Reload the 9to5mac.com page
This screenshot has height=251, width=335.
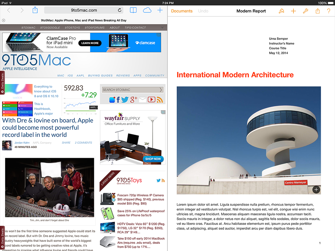coord(120,10)
